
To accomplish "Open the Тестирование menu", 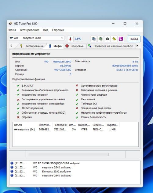I will [x=29, y=30].
